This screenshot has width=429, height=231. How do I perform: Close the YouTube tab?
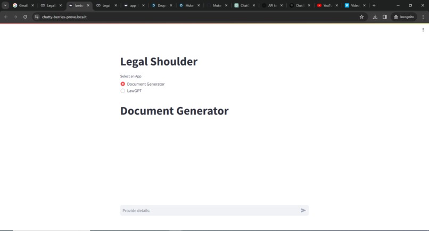337,5
